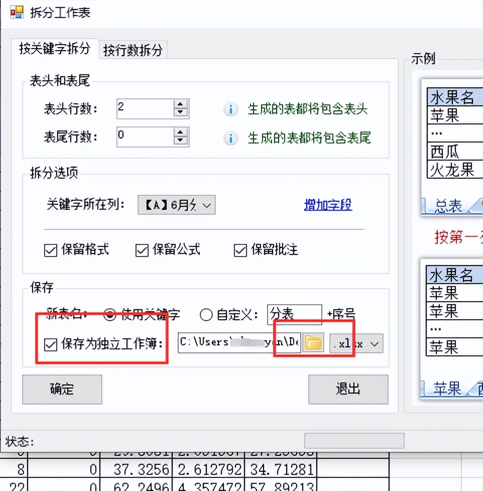This screenshot has height=491, width=483.
Task: Increase 表头行数 with the up stepper
Action: click(x=181, y=105)
